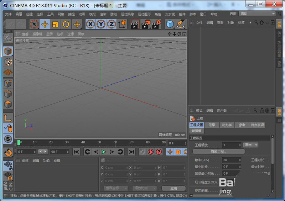Step the 工程缩放 value spinner

(240, 145)
